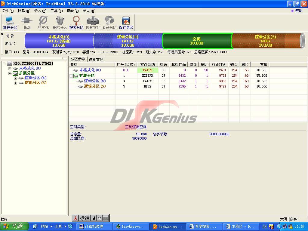The width and height of the screenshot is (308, 231).
Task: Click the 搜索分区 (search partition) magnifier icon
Action: coord(76,23)
